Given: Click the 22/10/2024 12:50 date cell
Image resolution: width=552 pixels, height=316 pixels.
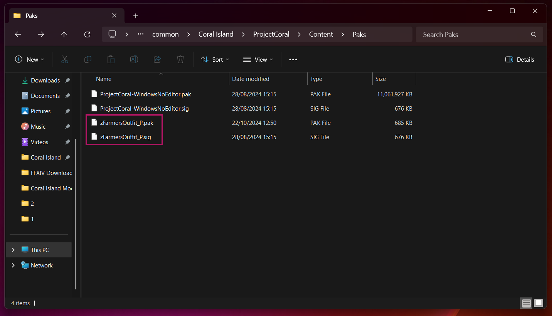Looking at the screenshot, I should (x=254, y=123).
